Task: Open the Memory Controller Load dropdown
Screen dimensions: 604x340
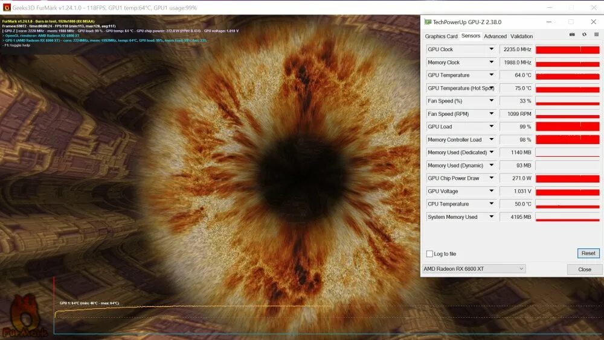Action: 492,139
